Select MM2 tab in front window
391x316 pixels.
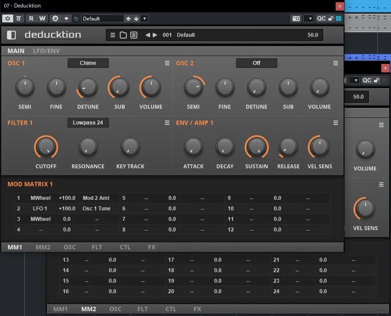pos(43,247)
